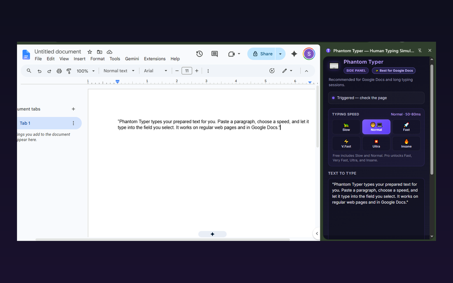This screenshot has width=453, height=283.
Task: Add a new document tab with plus
Action: [73, 109]
